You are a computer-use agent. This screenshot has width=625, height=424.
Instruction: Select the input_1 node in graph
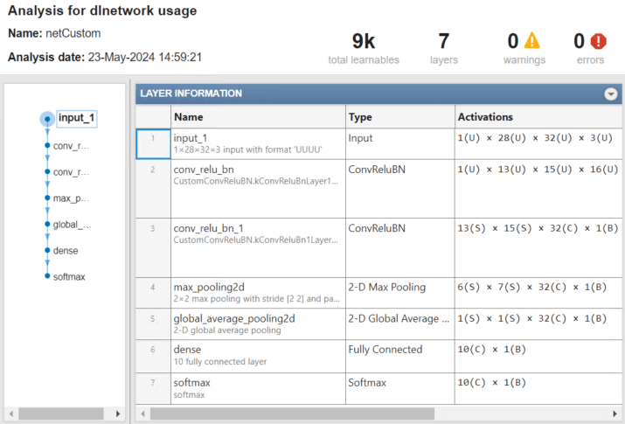(76, 118)
